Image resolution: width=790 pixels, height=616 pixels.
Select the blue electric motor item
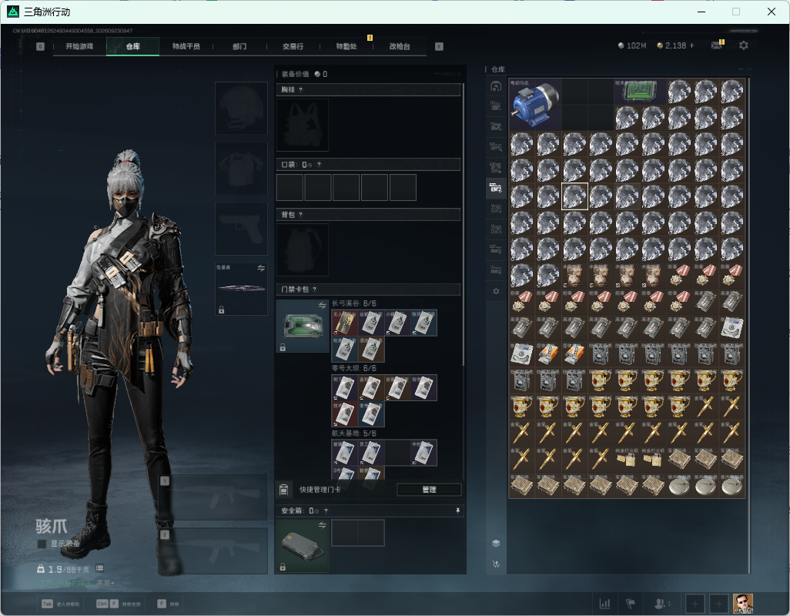[535, 104]
